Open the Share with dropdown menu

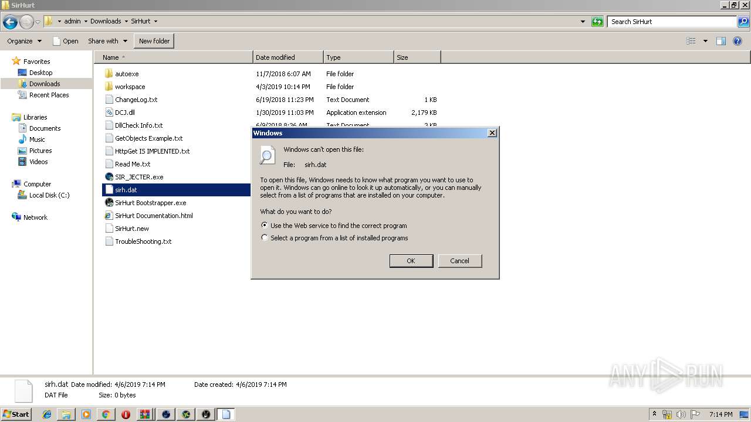107,41
